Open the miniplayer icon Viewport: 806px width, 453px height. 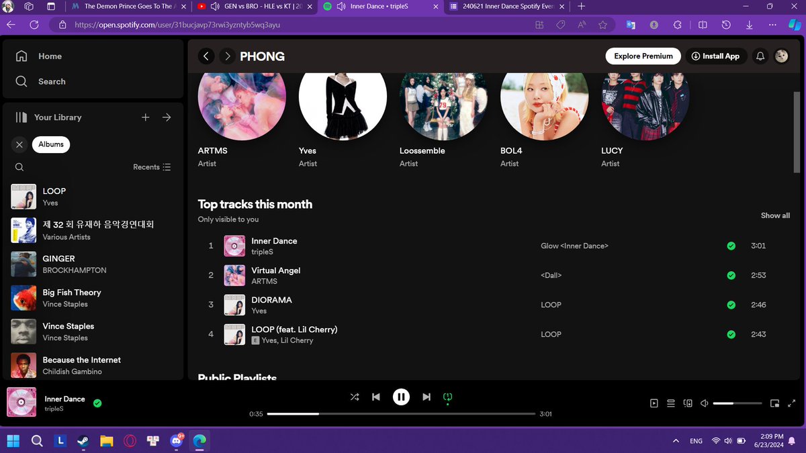pyautogui.click(x=774, y=403)
